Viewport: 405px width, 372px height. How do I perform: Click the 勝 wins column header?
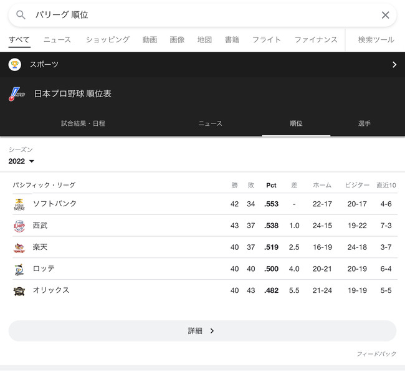[234, 185]
